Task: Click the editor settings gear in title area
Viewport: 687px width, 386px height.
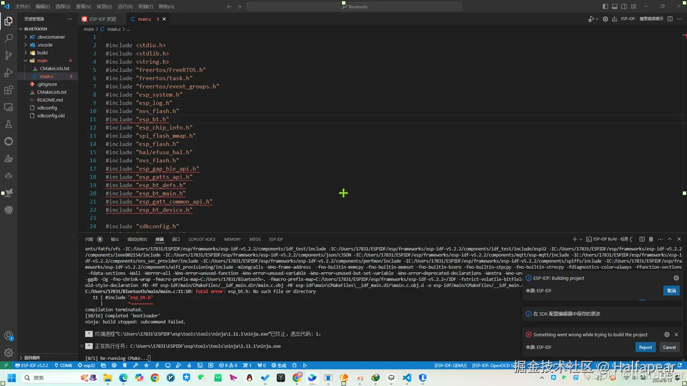Action: (x=605, y=19)
